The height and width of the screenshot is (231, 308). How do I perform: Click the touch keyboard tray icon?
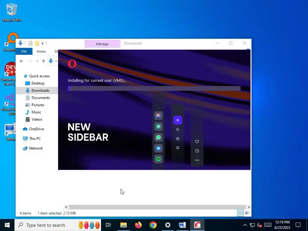268,225
